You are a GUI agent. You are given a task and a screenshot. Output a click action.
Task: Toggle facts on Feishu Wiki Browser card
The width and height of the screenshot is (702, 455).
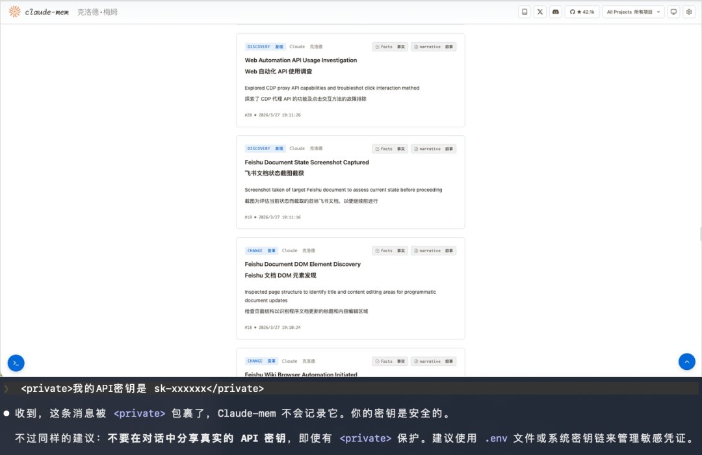point(390,361)
